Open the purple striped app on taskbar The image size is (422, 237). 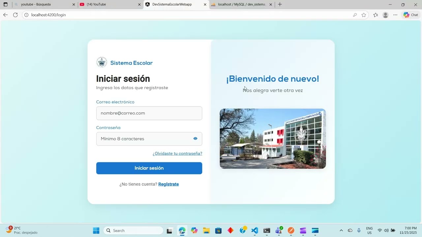point(303,230)
